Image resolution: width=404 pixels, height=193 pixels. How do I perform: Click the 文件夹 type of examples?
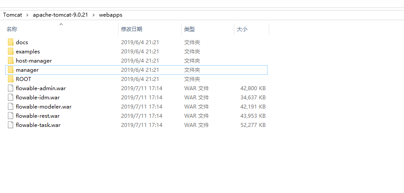tap(192, 51)
